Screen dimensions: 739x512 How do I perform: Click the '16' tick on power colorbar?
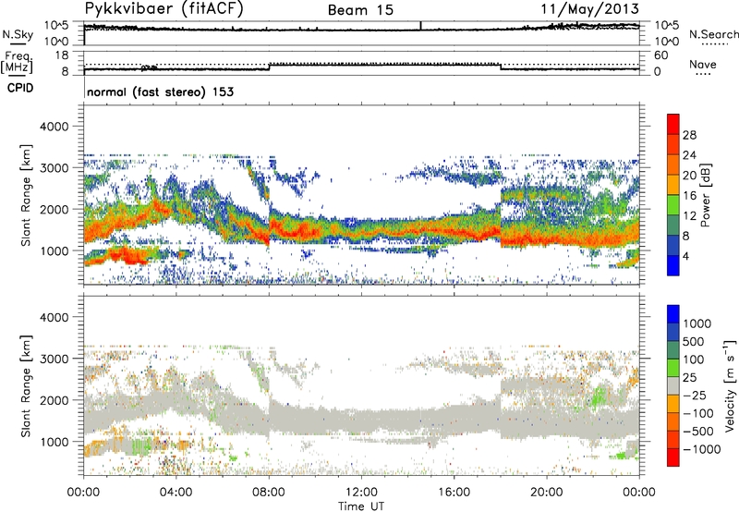coord(689,196)
